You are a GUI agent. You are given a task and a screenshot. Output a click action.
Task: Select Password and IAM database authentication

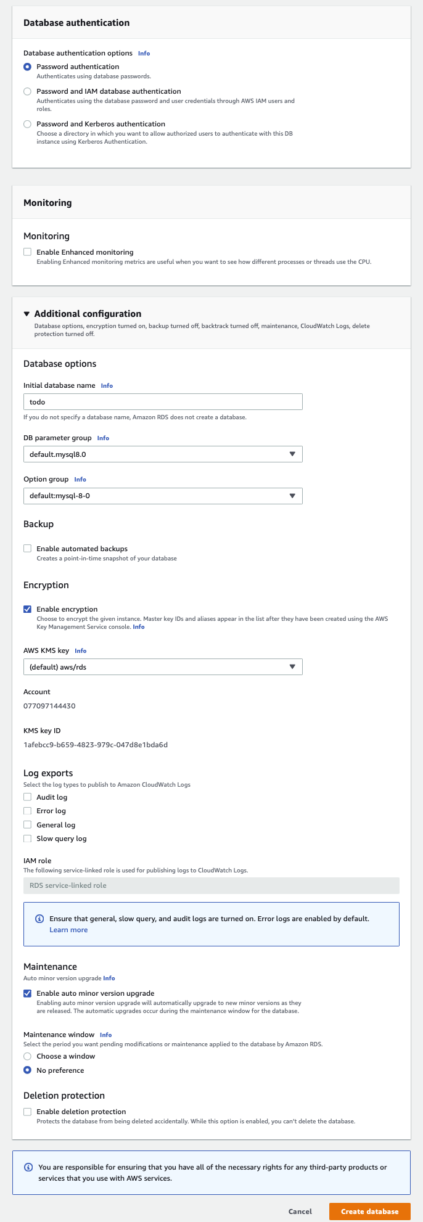click(27, 91)
